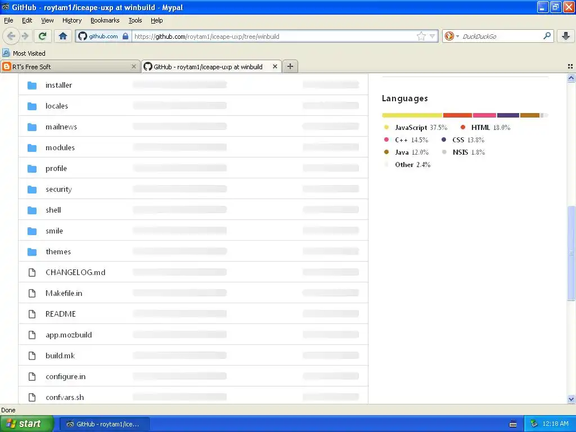This screenshot has width=576, height=432.
Task: Open the CHANGELOG.md file link
Action: click(75, 272)
